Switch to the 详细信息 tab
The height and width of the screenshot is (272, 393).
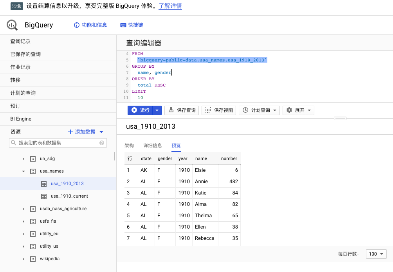click(x=153, y=146)
